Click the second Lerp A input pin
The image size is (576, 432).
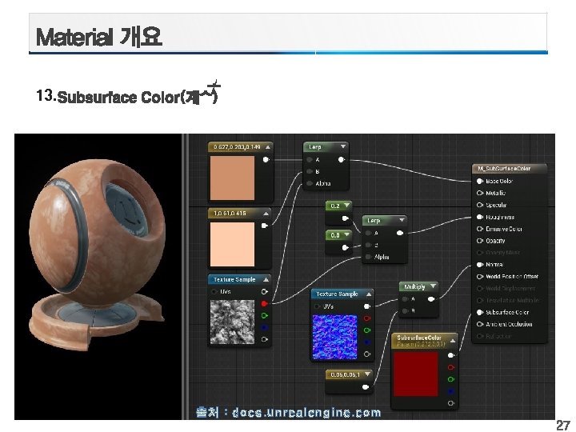tap(368, 234)
